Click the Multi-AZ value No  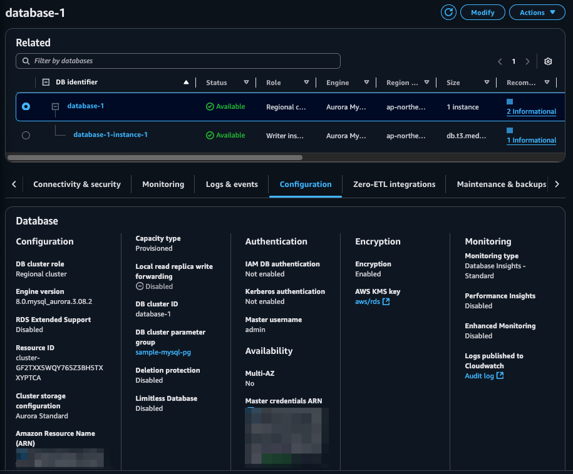click(x=250, y=383)
